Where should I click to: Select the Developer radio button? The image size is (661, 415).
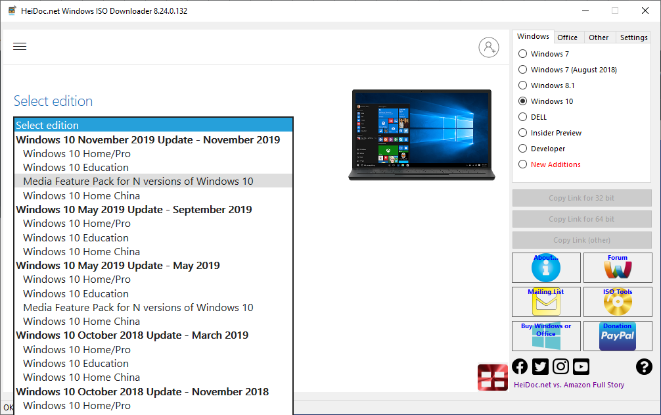(x=523, y=149)
